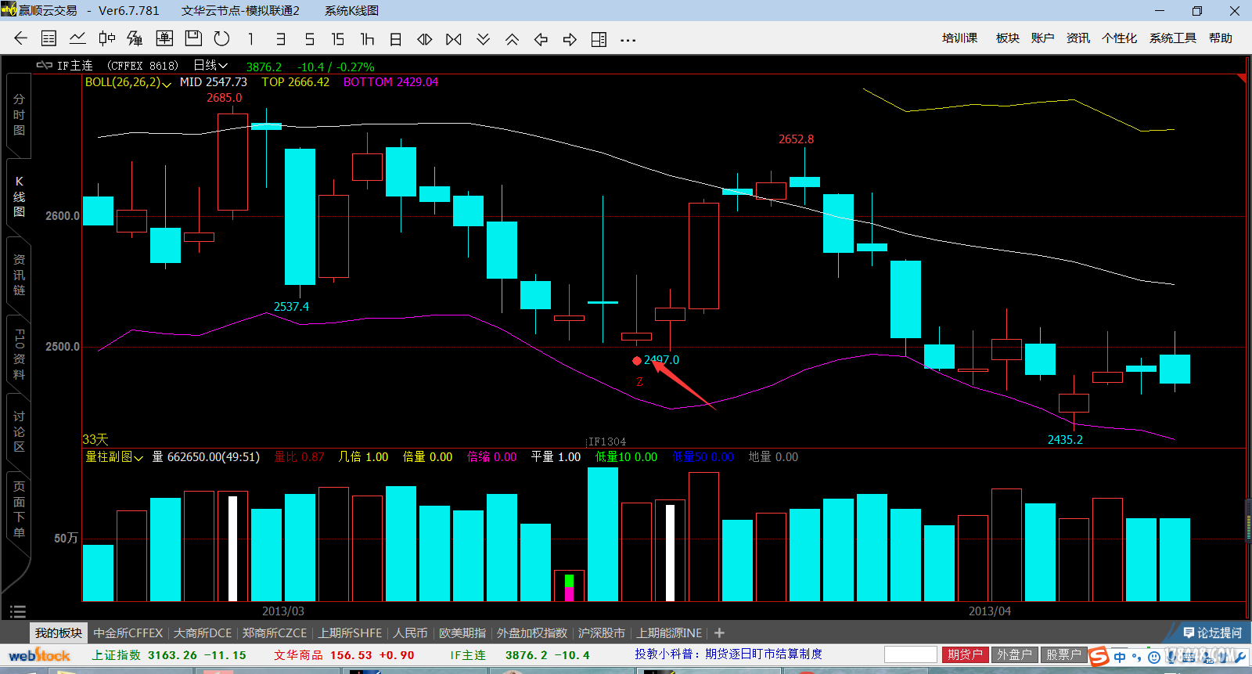Select the 15-minute period button
This screenshot has width=1252, height=674.
point(338,39)
